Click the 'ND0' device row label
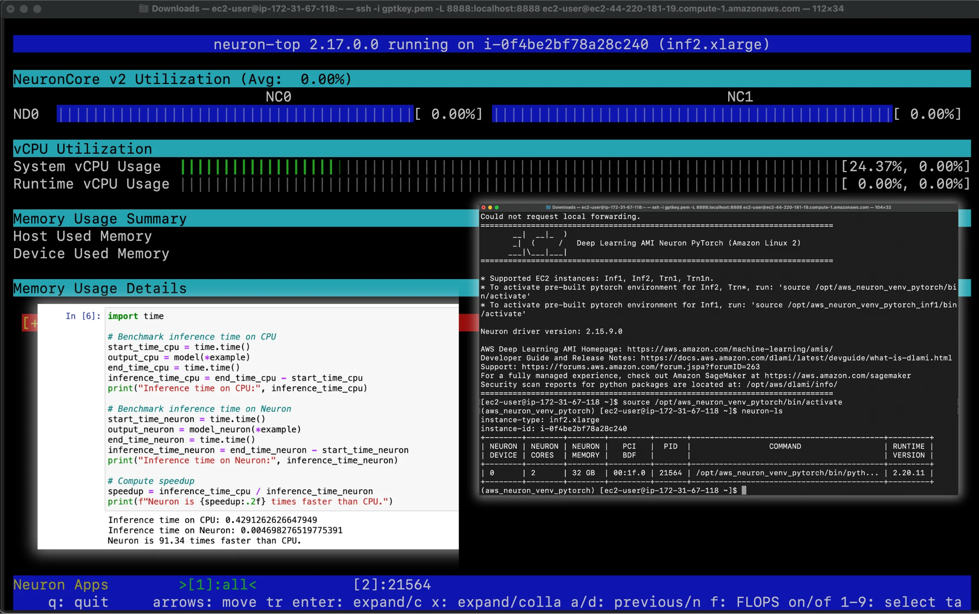Viewport: 979px width, 614px height. point(26,114)
